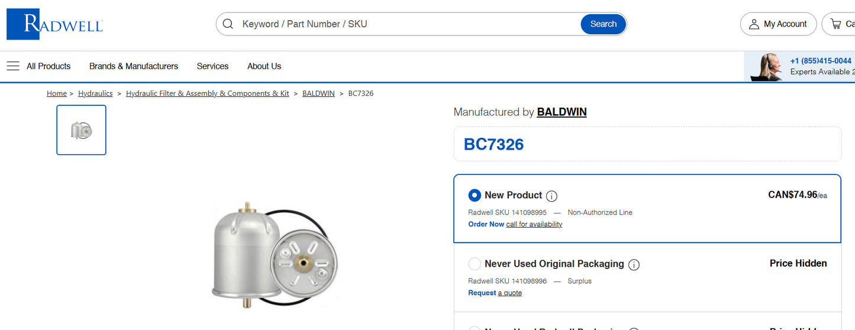Viewport: 855px width, 330px height.
Task: Click the call for availability link
Action: tap(534, 224)
